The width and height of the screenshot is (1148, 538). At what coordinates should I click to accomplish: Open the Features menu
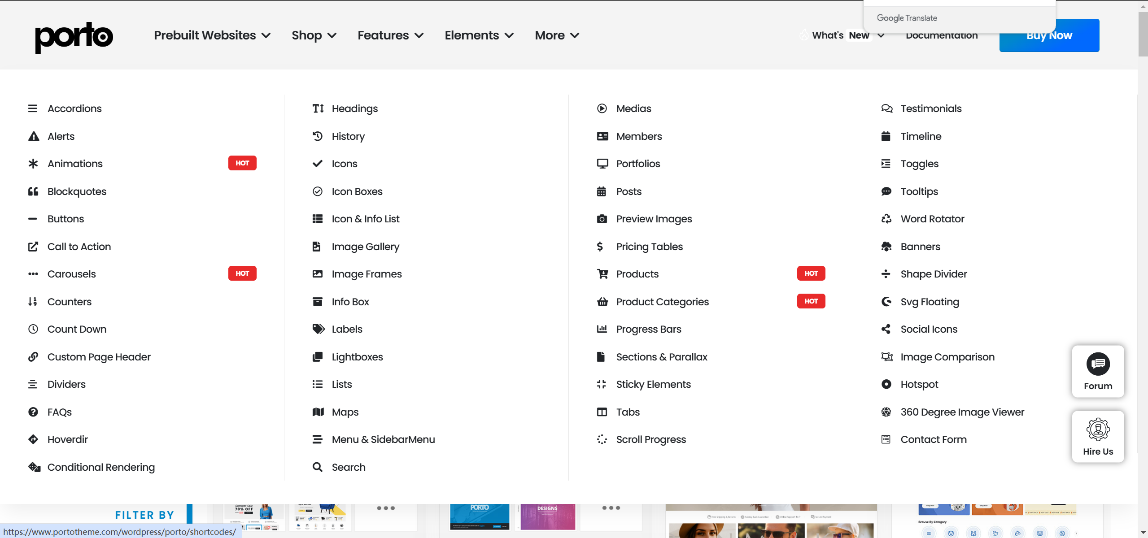pos(390,35)
